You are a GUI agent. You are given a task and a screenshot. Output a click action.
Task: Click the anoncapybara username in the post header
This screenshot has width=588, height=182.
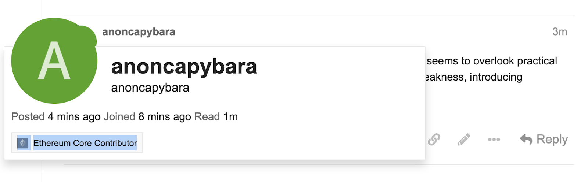click(139, 32)
